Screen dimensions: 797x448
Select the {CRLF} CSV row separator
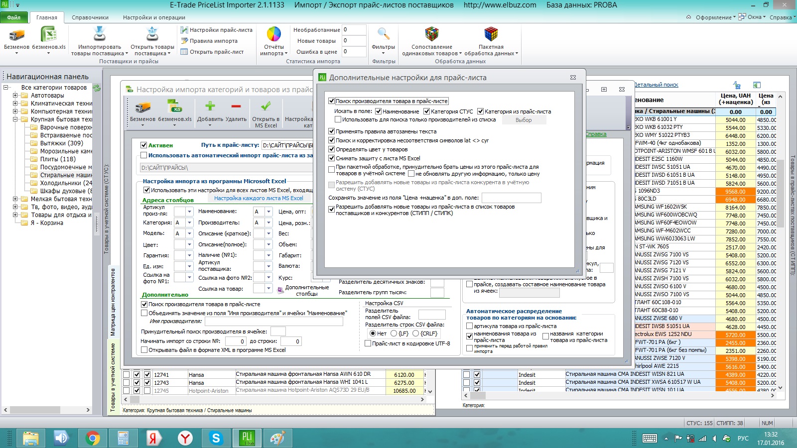tap(415, 334)
